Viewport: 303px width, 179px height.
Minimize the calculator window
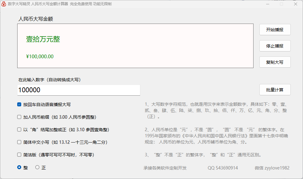click(x=268, y=4)
